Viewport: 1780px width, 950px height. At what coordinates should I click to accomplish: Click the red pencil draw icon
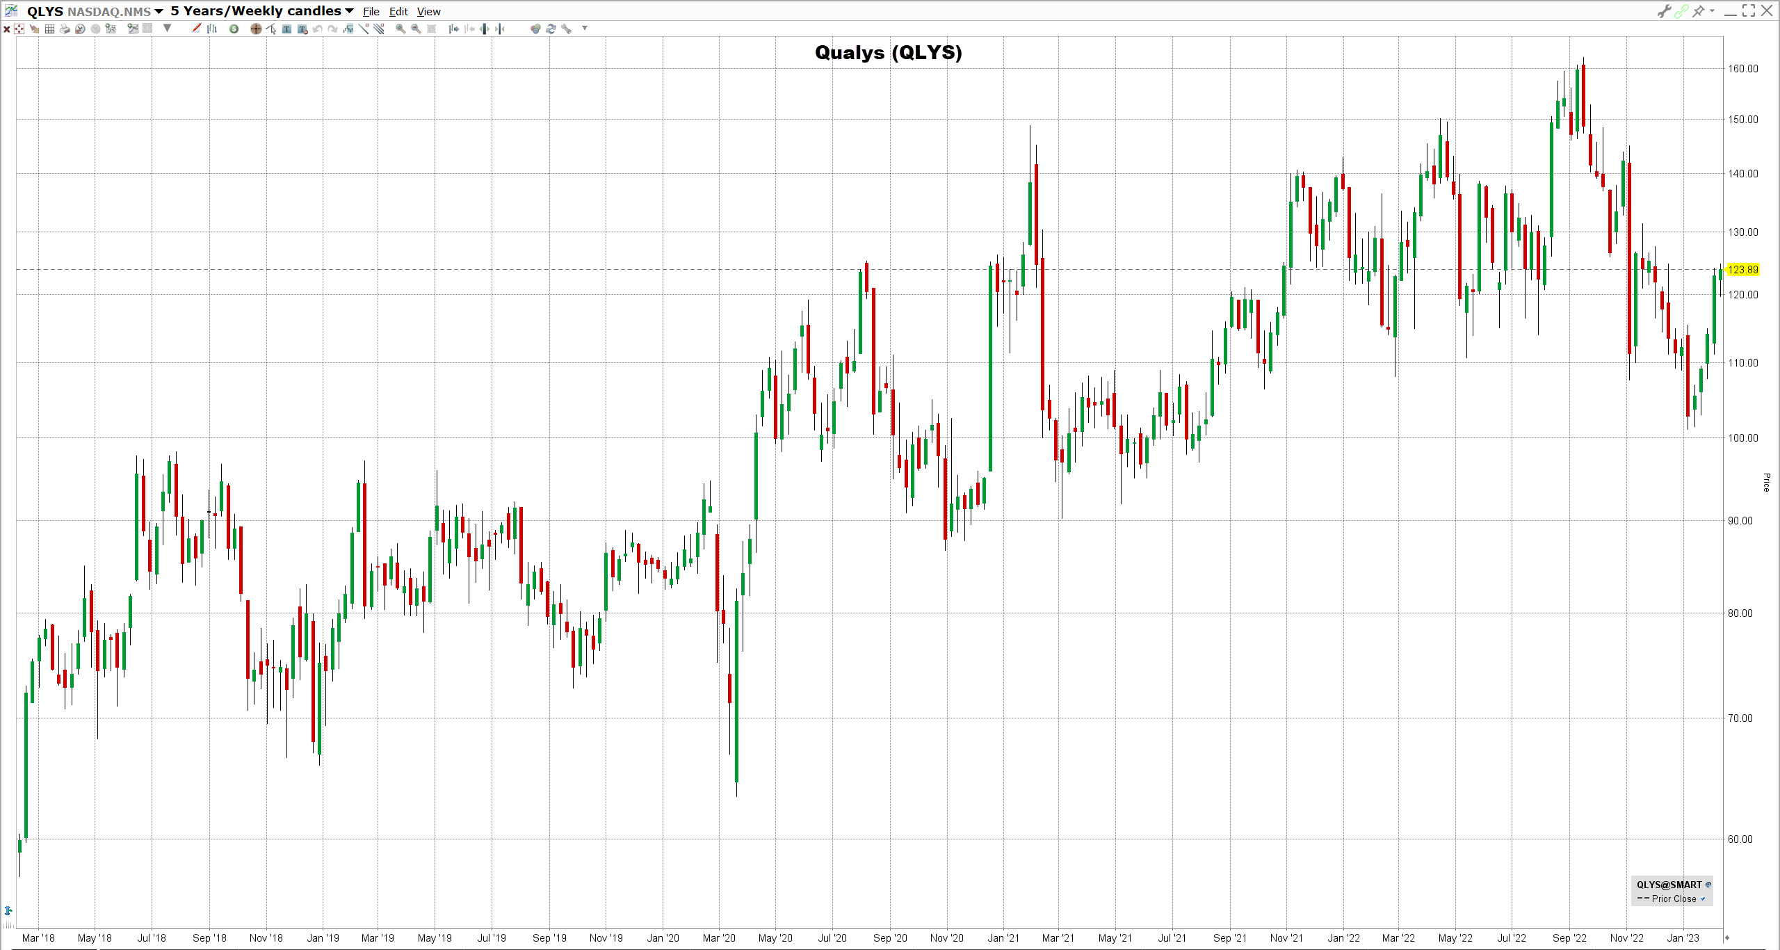coord(196,28)
